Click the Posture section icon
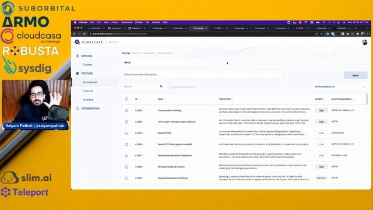The image size is (373, 210). click(78, 73)
